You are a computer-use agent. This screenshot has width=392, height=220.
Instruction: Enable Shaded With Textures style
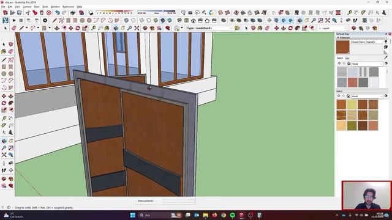163,20
